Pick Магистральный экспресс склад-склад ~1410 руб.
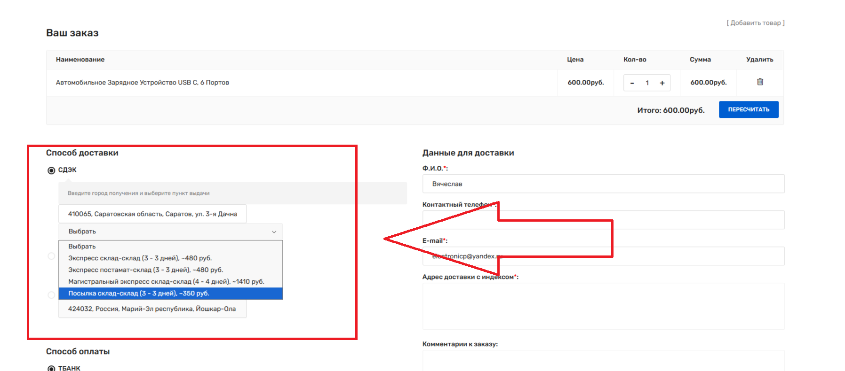 [166, 282]
